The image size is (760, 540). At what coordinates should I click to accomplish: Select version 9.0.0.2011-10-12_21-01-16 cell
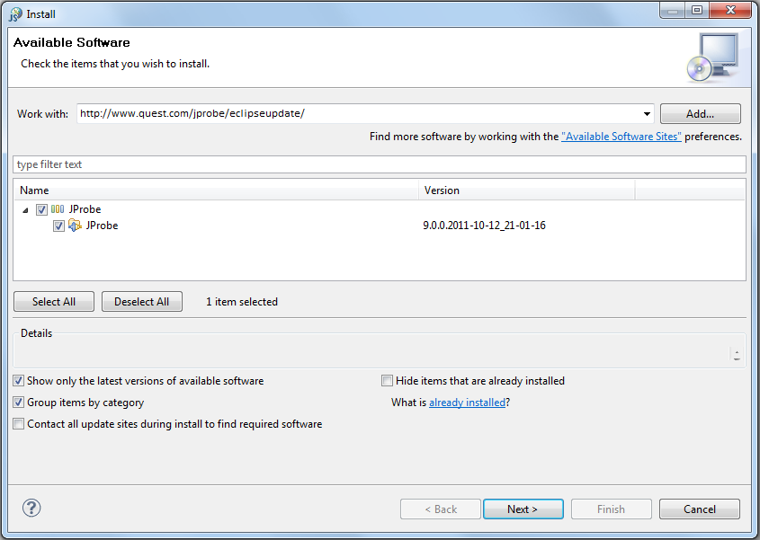pos(484,226)
